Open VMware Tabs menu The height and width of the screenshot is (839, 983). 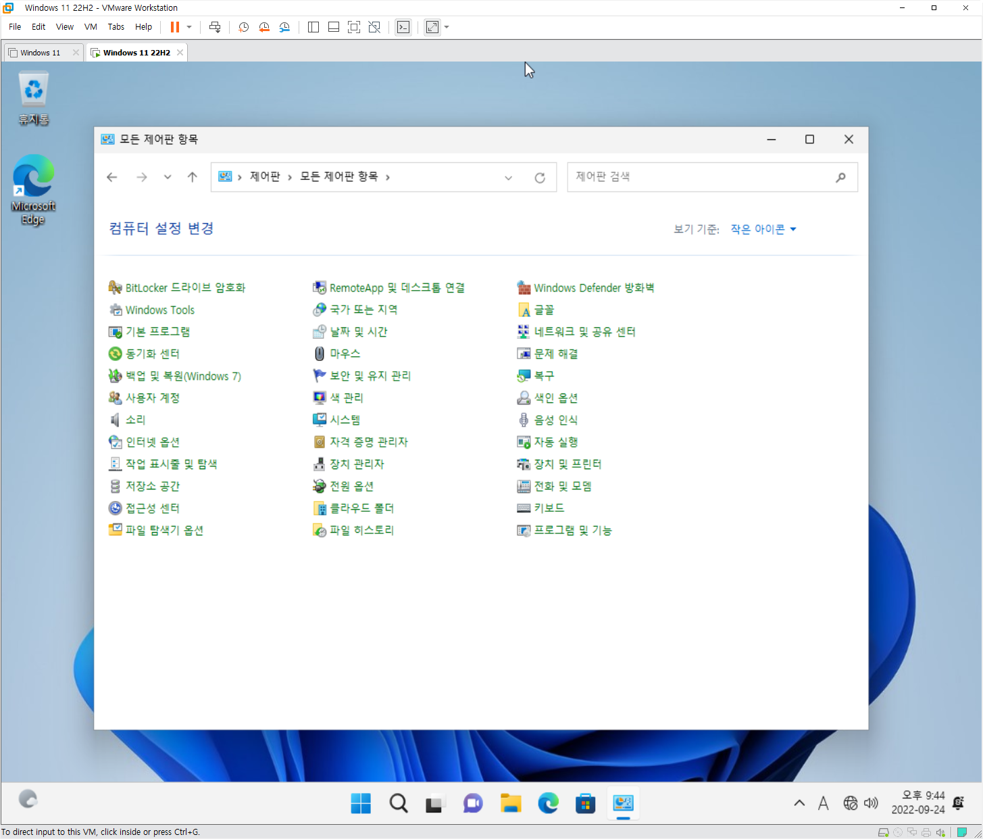coord(116,27)
